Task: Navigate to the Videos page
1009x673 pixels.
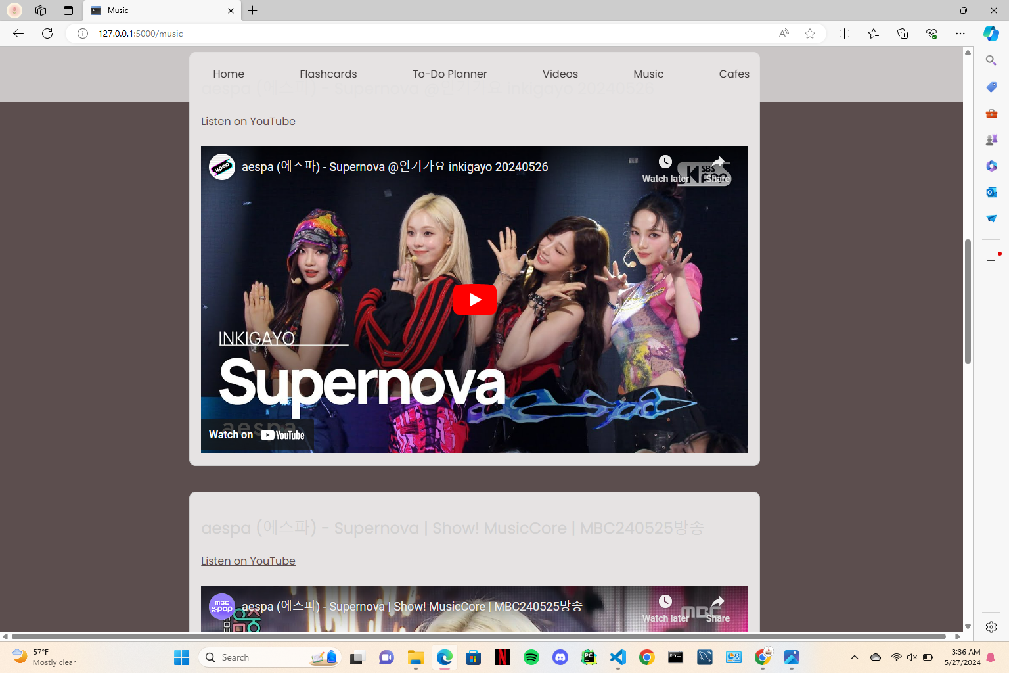Action: [560, 74]
